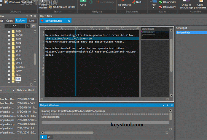Expand the MIDI folder
207x140 pixels.
[9, 31]
